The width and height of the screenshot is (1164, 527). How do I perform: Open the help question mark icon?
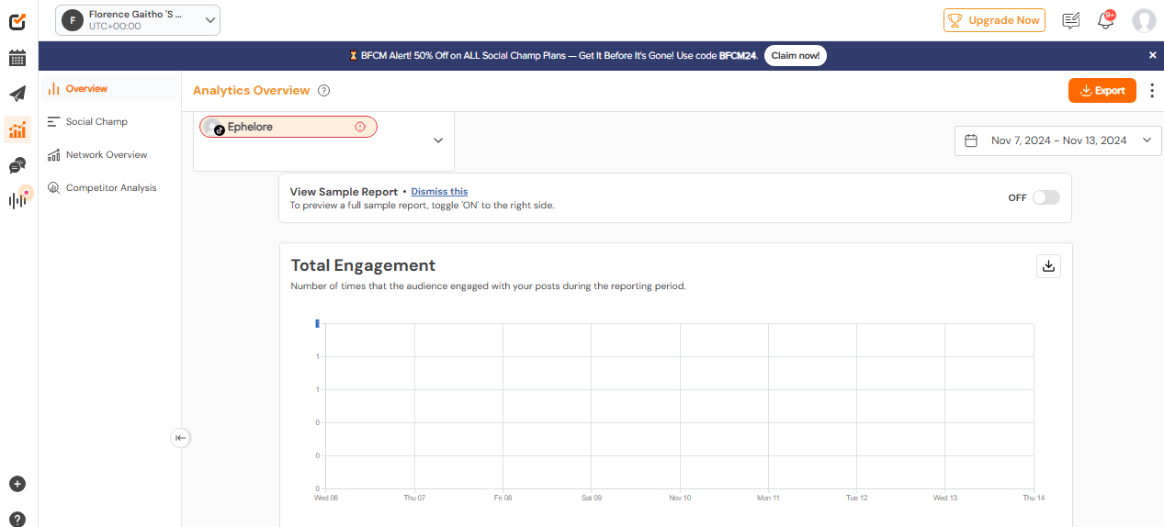point(17,519)
